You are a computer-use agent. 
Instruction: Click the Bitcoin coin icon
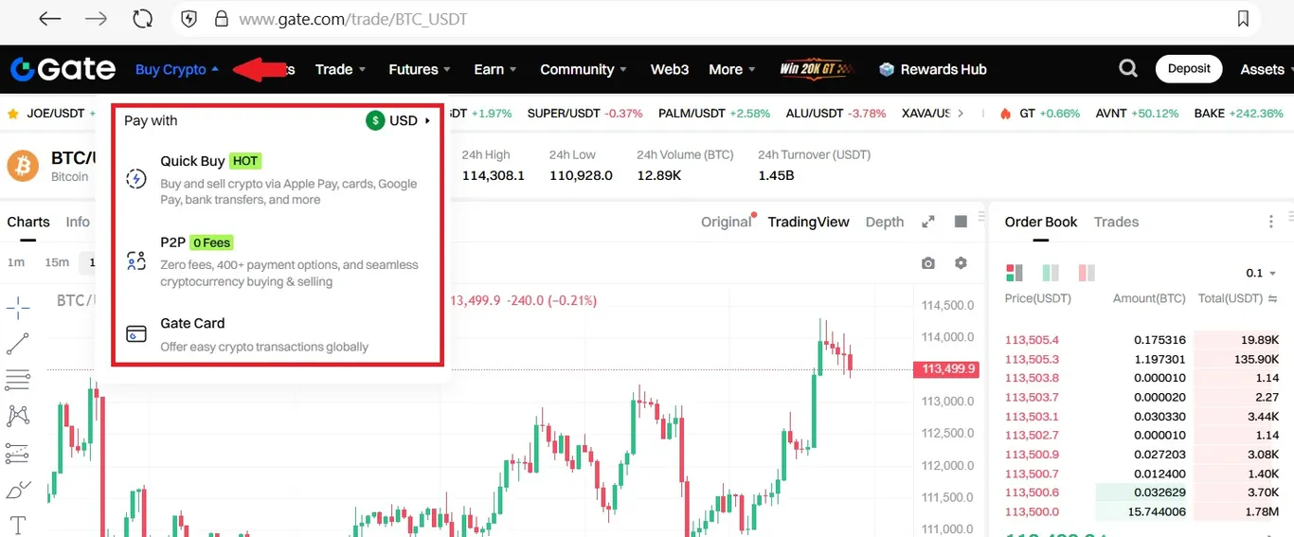point(23,166)
